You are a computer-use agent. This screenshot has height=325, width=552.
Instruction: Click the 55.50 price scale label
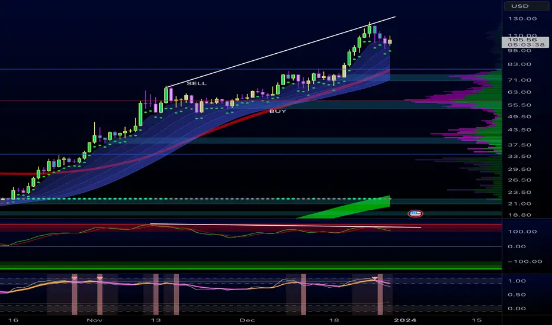pyautogui.click(x=519, y=105)
